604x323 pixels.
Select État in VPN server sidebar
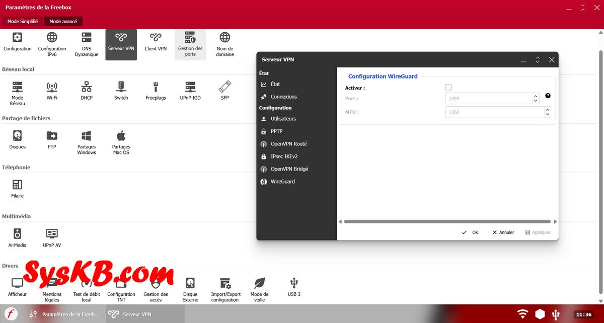point(275,84)
